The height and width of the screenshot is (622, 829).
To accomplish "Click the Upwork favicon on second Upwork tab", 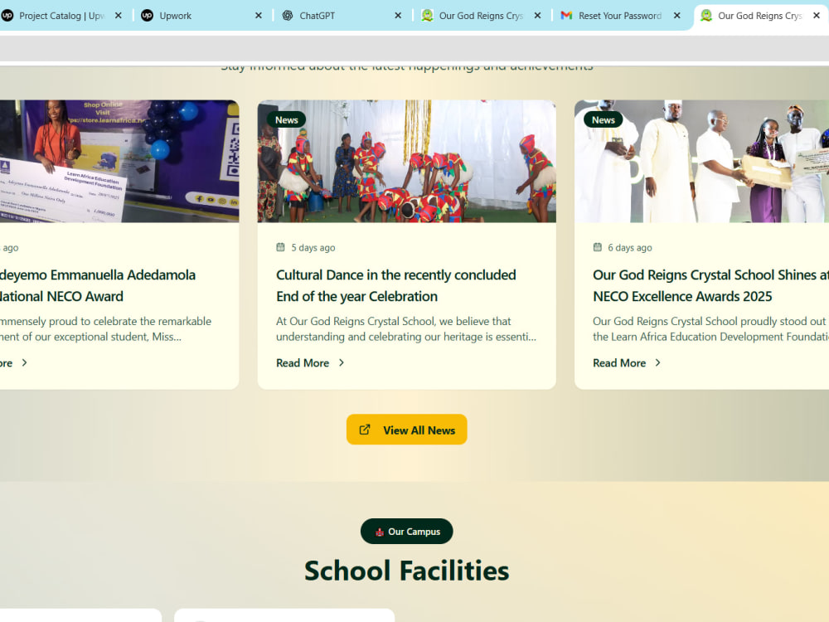I will [148, 16].
